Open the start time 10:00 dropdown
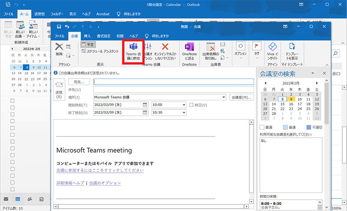The width and height of the screenshot is (347, 211). 184,105
